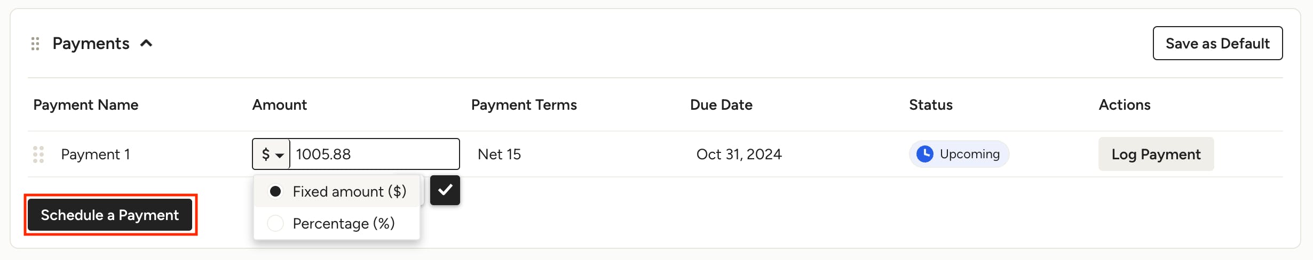Screen dimensions: 1313x260
Task: Click the Payment Terms column header
Action: pyautogui.click(x=524, y=105)
